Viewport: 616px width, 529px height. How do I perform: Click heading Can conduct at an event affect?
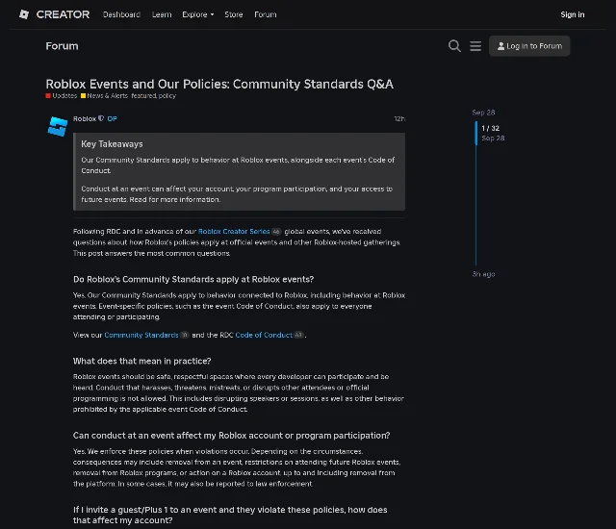(x=231, y=436)
